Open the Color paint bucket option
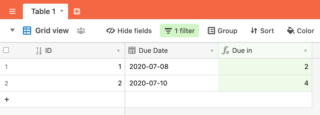Screen dimensions: 320x115 [x=300, y=31]
